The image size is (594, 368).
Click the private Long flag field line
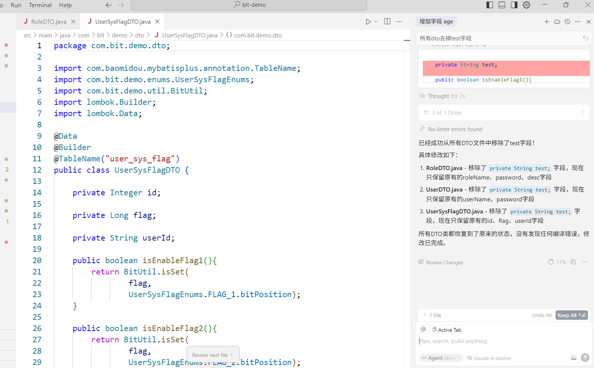coord(114,215)
